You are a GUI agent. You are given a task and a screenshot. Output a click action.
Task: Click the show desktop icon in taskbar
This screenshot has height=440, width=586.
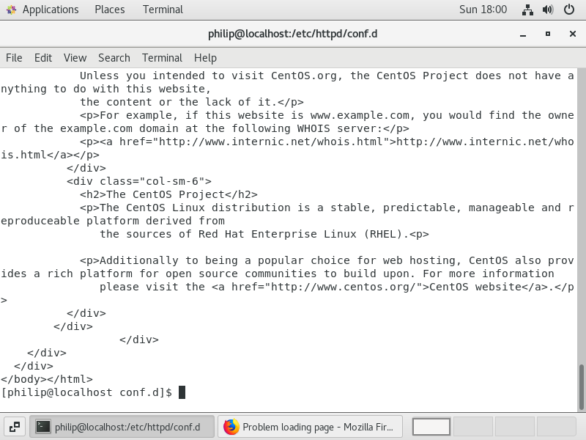[x=15, y=427]
